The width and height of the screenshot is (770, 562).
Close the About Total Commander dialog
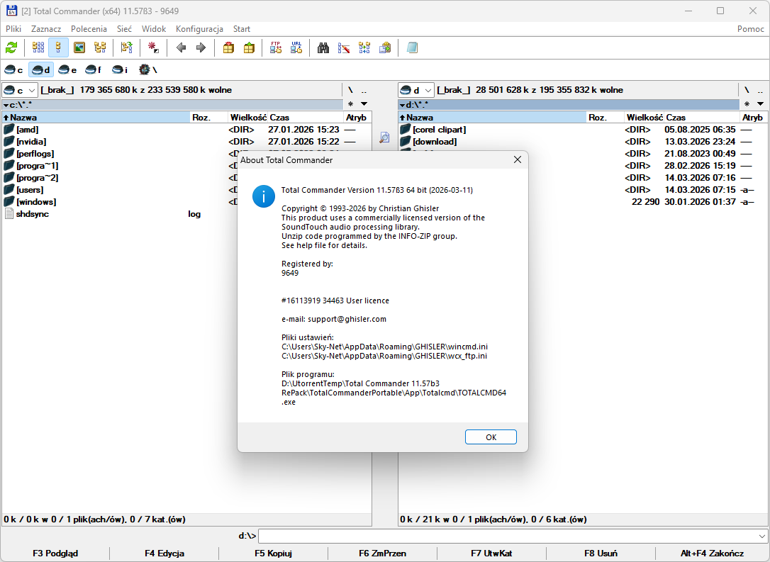point(517,160)
